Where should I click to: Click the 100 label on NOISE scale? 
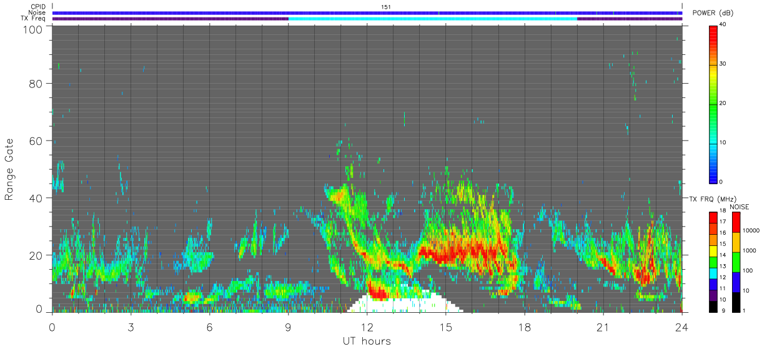[749, 270]
